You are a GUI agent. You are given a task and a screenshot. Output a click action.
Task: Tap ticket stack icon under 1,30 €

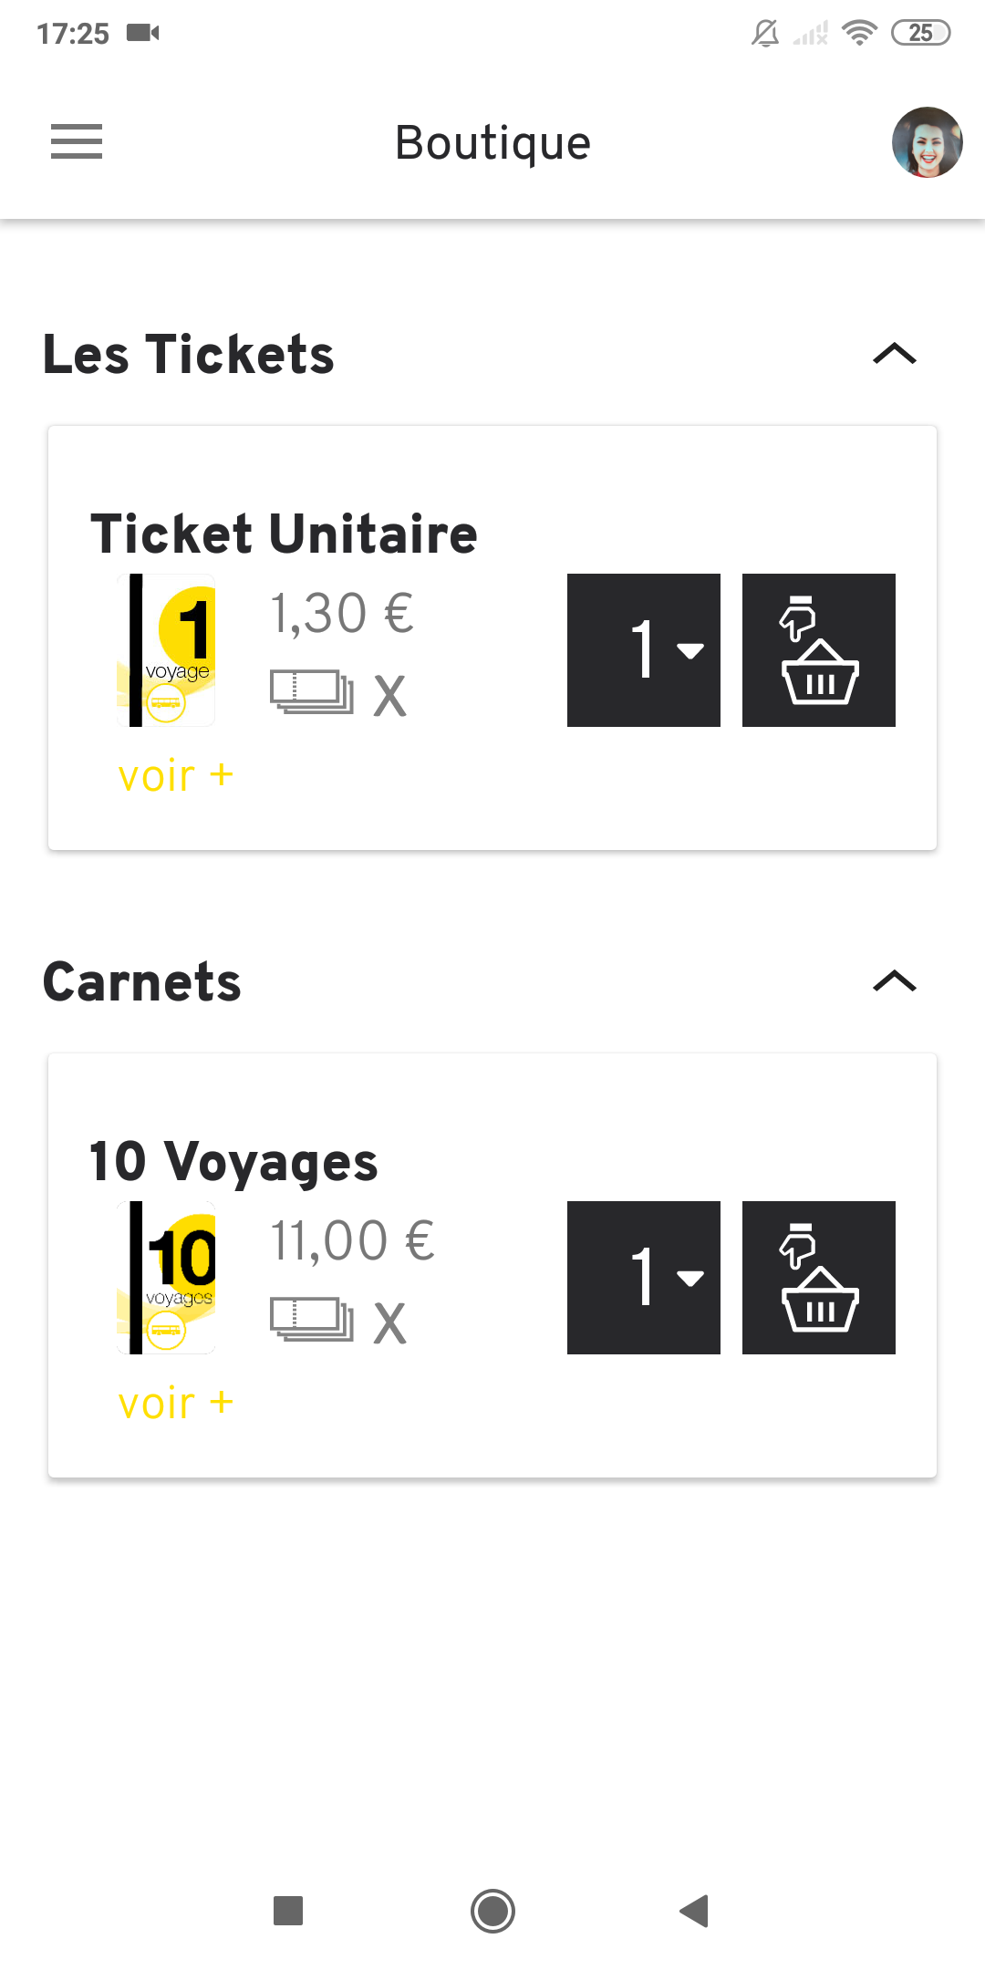tap(311, 692)
